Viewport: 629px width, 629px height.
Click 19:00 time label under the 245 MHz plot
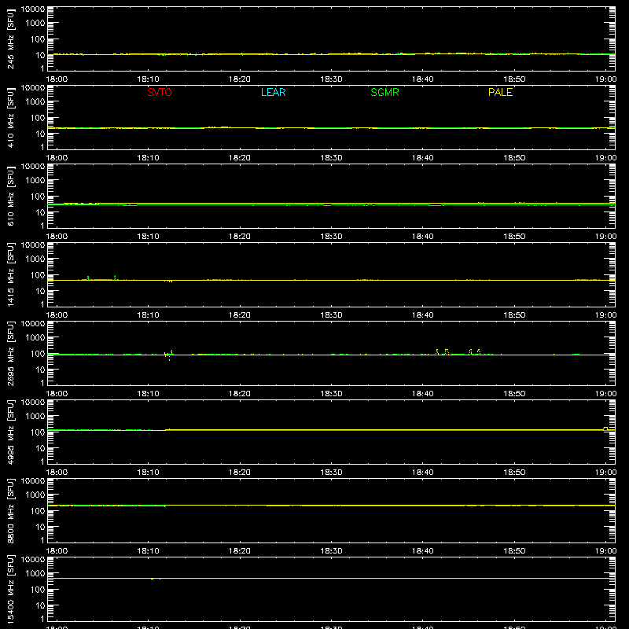point(605,79)
